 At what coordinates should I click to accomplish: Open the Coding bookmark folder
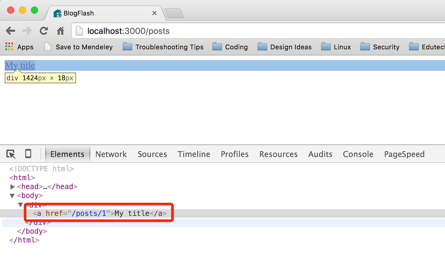[230, 47]
